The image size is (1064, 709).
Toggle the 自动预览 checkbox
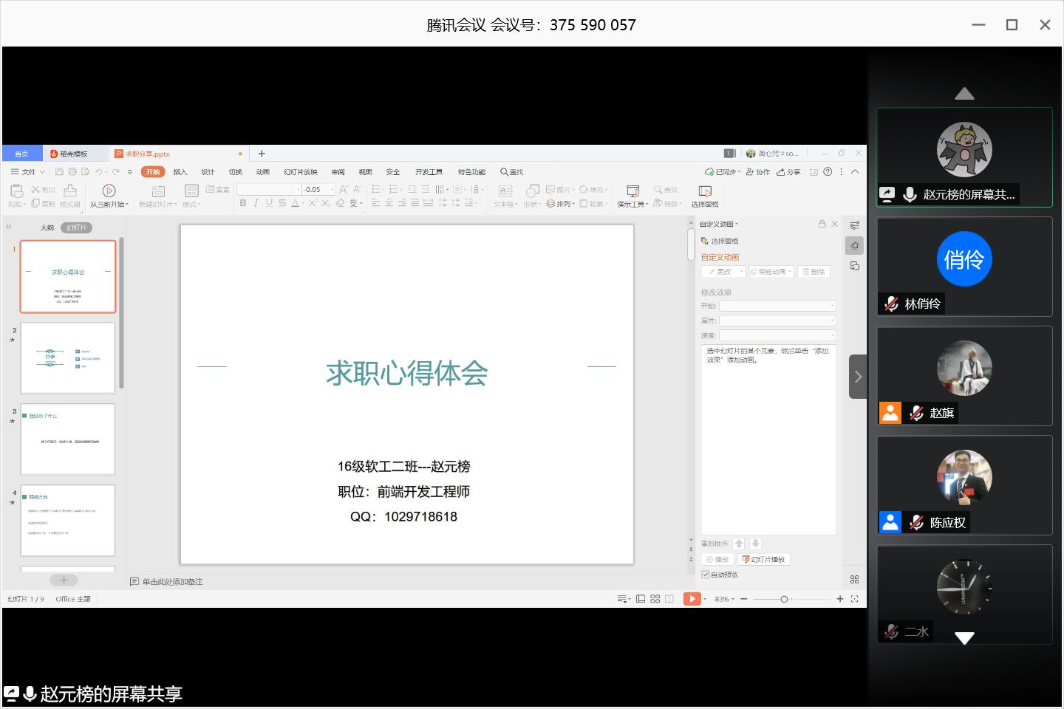pyautogui.click(x=706, y=575)
